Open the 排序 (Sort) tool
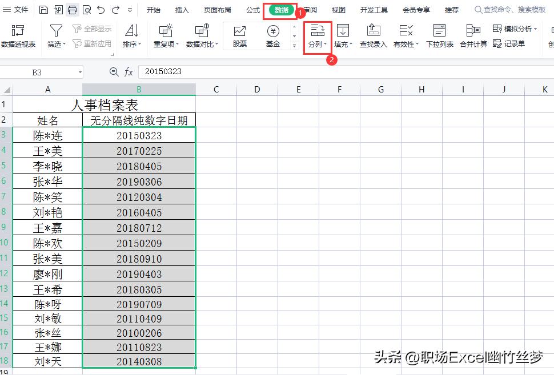Viewport: 554px width, 375px height. (x=130, y=34)
